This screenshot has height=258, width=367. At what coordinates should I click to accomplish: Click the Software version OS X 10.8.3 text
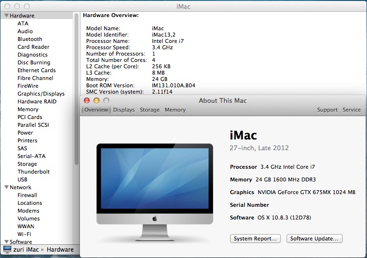pyautogui.click(x=284, y=218)
